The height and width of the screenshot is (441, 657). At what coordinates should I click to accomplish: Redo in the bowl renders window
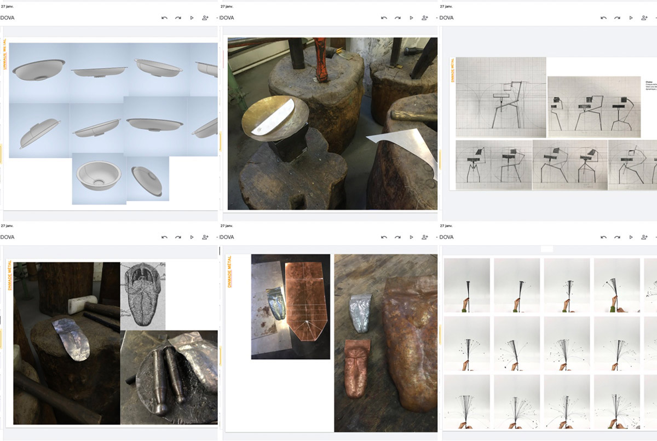point(178,18)
